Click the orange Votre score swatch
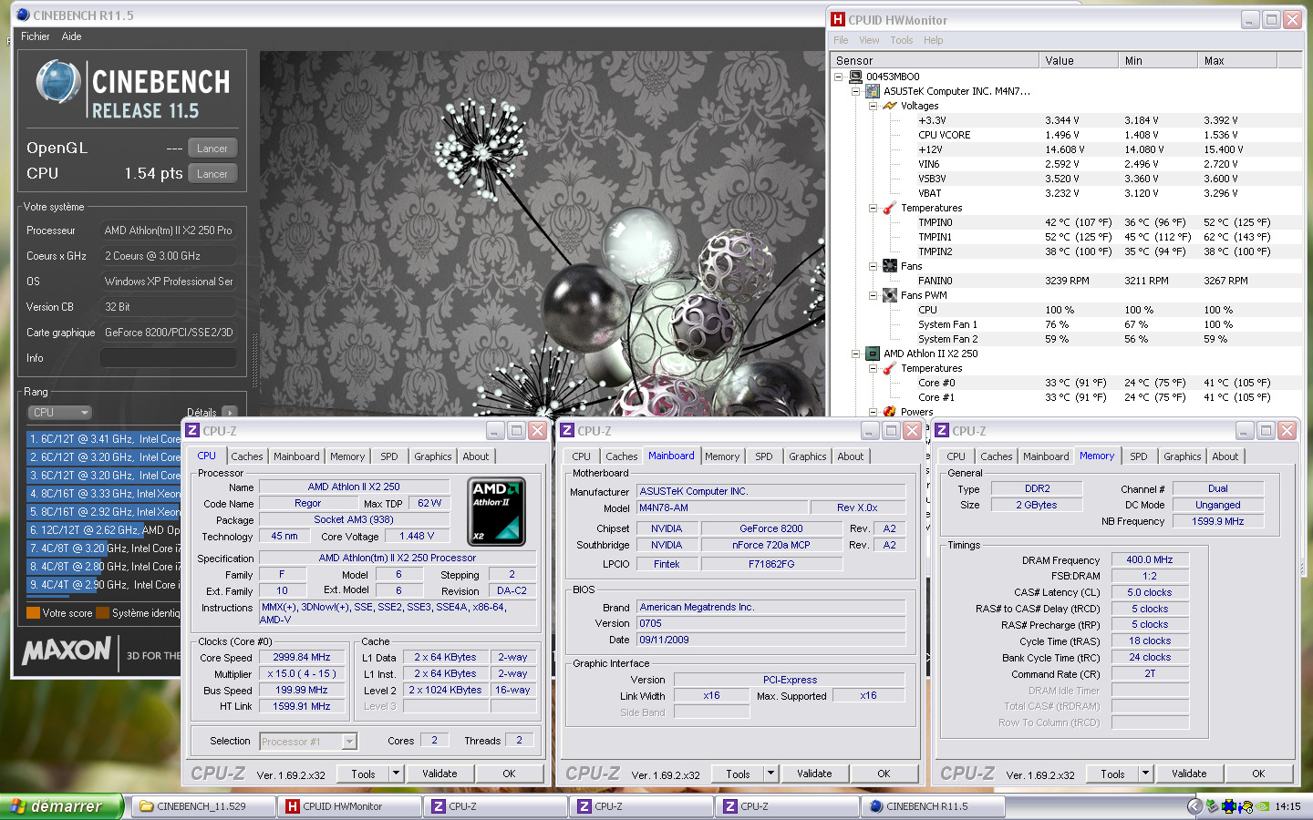Image resolution: width=1313 pixels, height=820 pixels. (x=33, y=613)
